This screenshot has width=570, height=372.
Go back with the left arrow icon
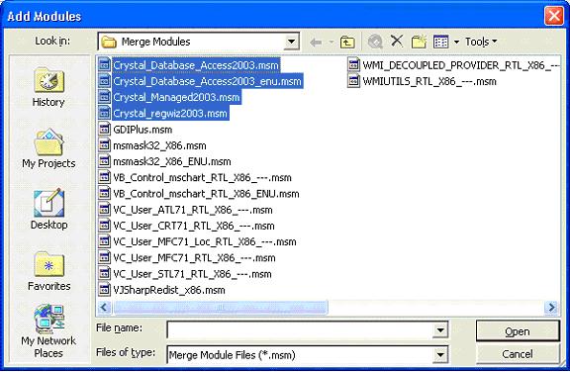tap(316, 43)
